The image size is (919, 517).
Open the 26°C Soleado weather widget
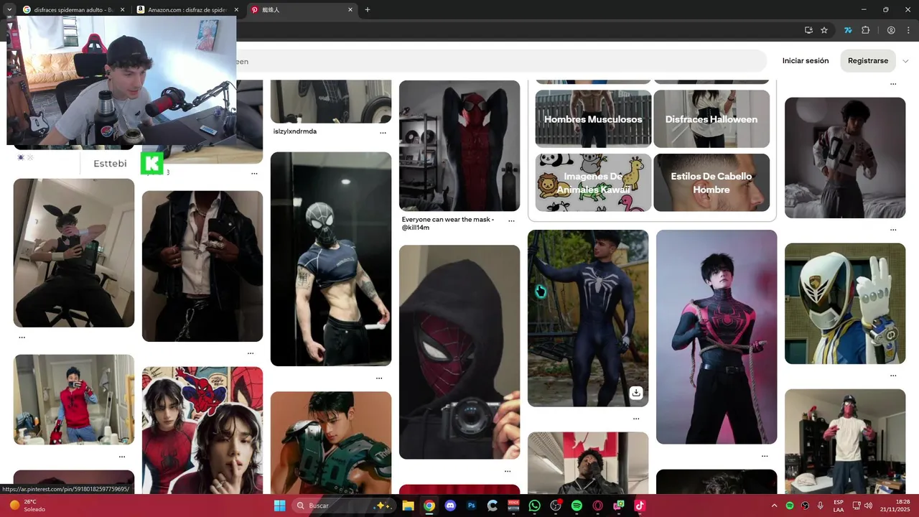(x=29, y=506)
